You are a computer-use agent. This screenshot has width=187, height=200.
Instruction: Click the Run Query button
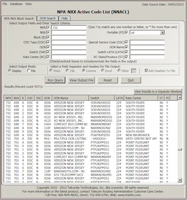point(55,80)
